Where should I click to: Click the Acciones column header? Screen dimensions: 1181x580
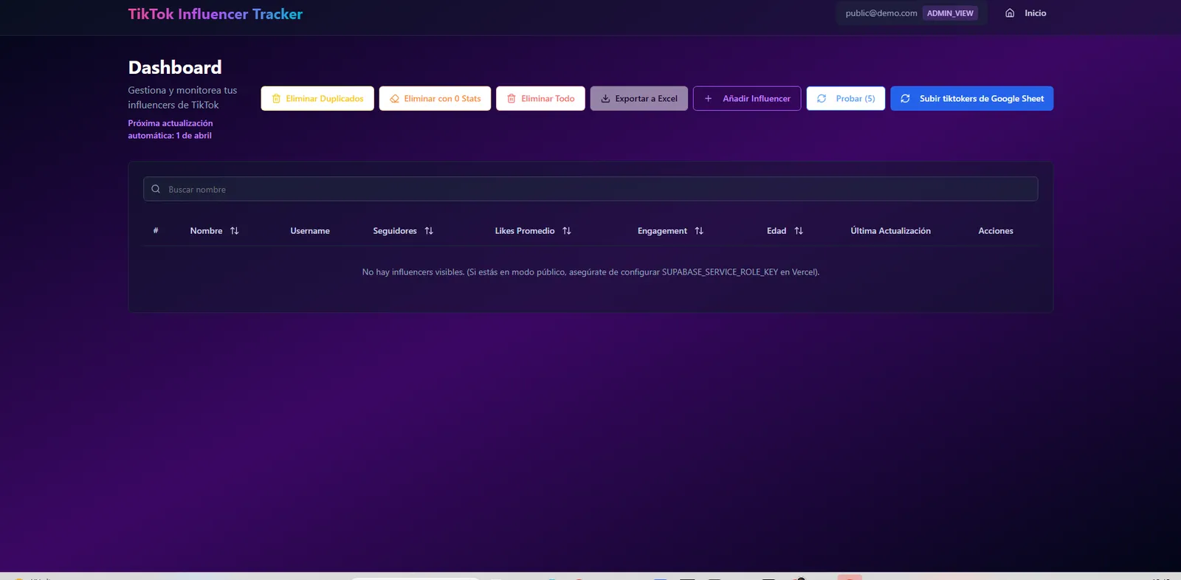coord(996,231)
